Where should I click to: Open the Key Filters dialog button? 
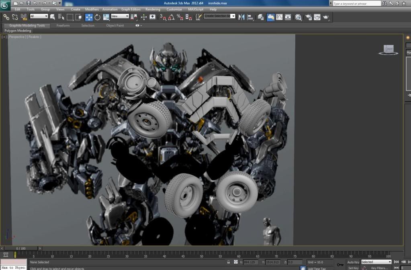[379, 268]
